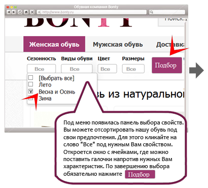The height and width of the screenshot is (188, 208).
Task: Click the Сезонность filter label
Action: pos(41,58)
